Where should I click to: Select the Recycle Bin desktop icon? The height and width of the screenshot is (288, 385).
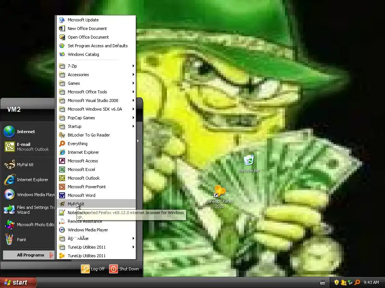coord(249,163)
